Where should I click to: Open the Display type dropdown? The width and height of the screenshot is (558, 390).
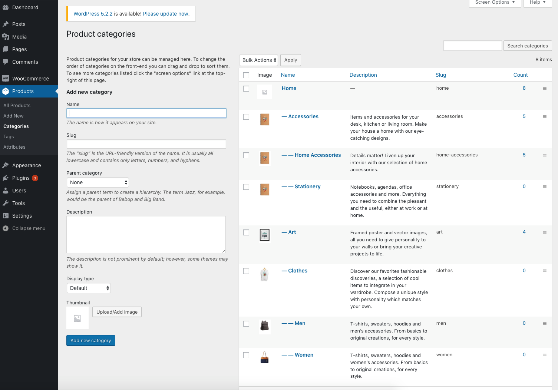tap(89, 288)
